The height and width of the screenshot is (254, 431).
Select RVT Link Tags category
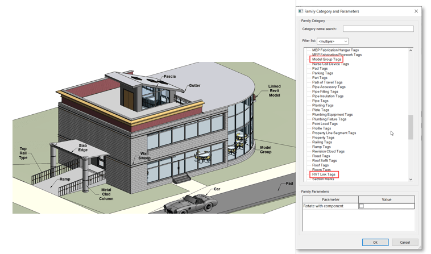324,174
